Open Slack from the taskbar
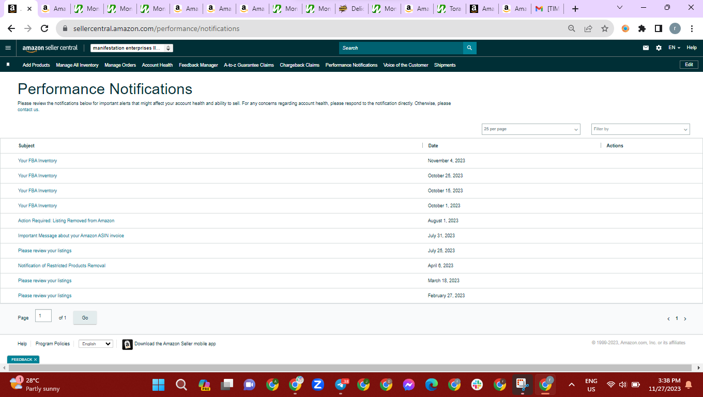 [477, 385]
